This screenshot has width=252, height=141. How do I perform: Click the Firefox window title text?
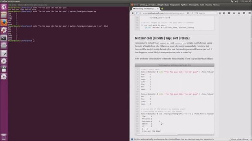coord(180,5)
